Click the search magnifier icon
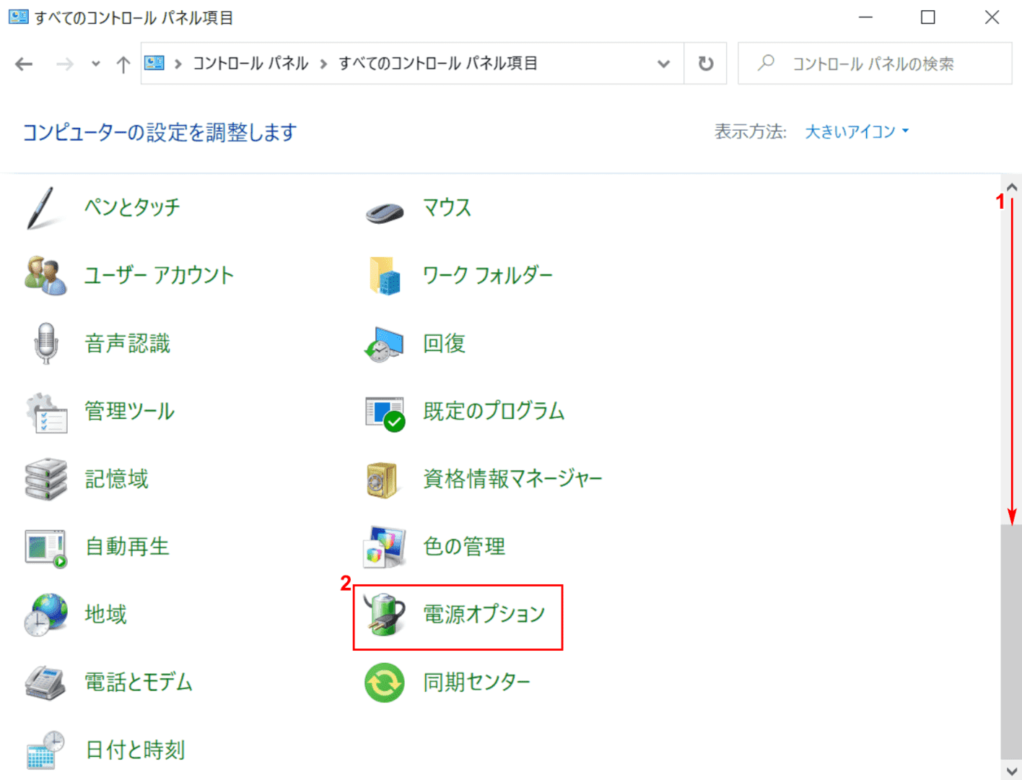The image size is (1022, 780). [766, 63]
